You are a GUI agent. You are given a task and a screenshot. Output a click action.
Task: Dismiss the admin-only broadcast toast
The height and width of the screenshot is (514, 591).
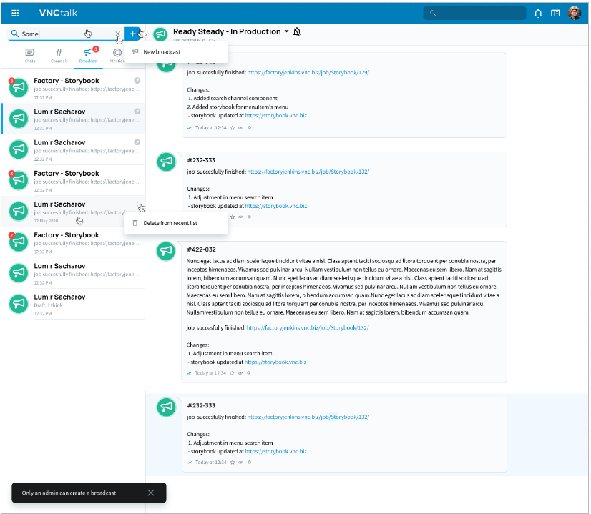150,493
